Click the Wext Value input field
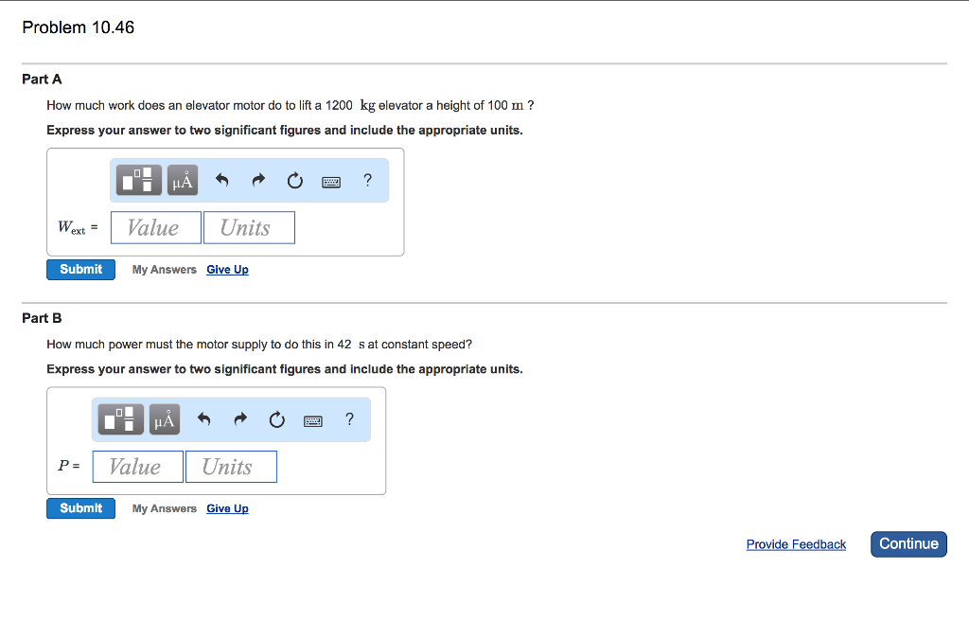The height and width of the screenshot is (621, 969). point(156,227)
